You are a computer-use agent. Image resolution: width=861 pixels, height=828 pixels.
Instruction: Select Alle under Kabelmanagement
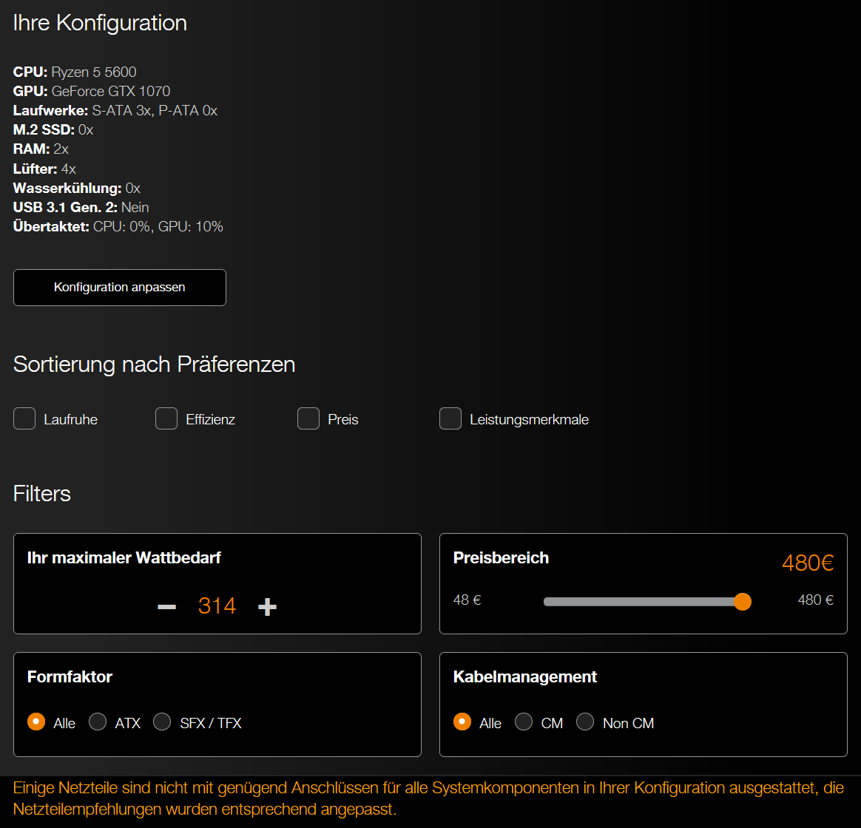(x=462, y=722)
